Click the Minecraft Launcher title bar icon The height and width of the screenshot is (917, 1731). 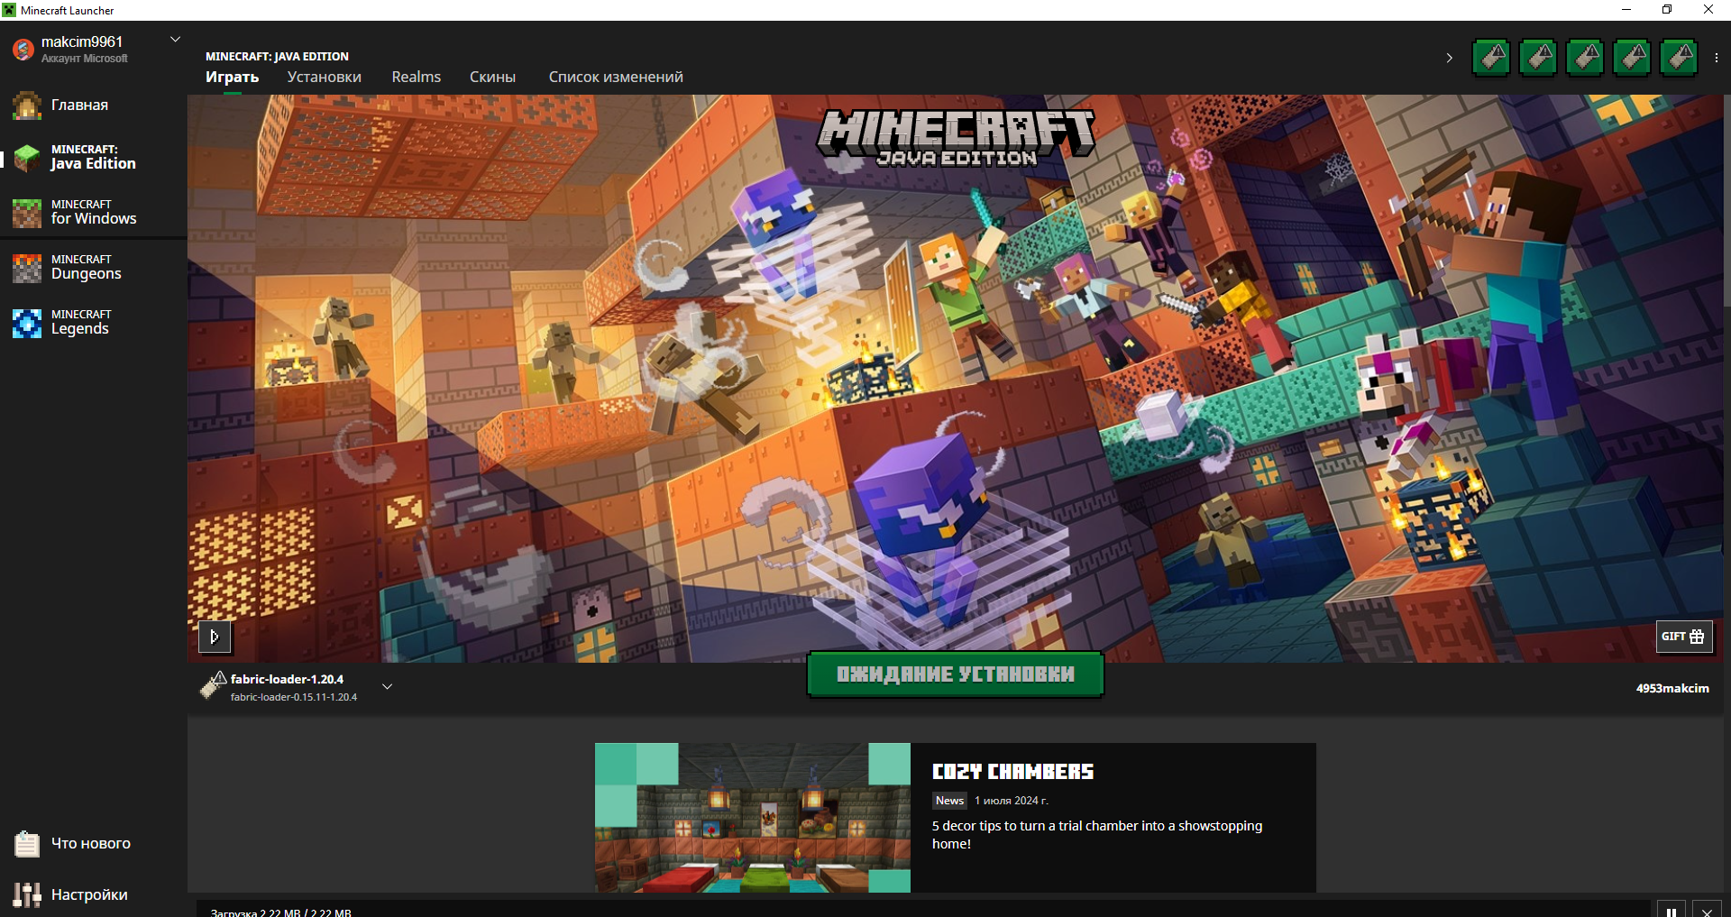pos(9,10)
